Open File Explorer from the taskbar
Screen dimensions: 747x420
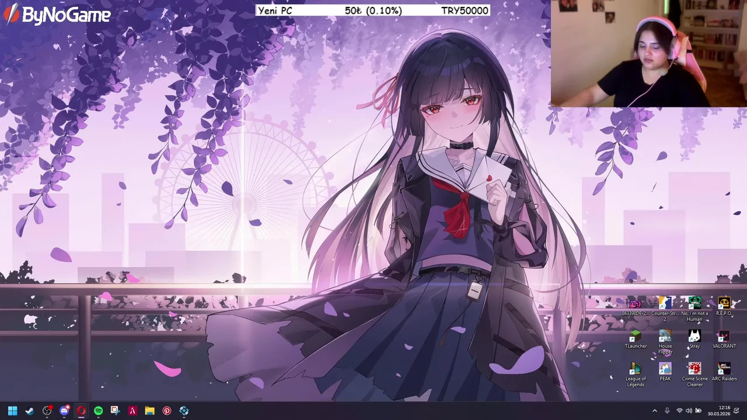[x=149, y=411]
